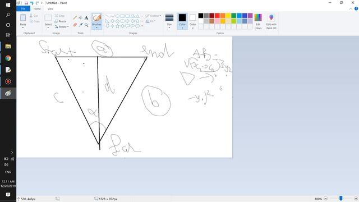This screenshot has height=202, width=359.
Task: Open the Brushes dropdown arrow
Action: 96,27
